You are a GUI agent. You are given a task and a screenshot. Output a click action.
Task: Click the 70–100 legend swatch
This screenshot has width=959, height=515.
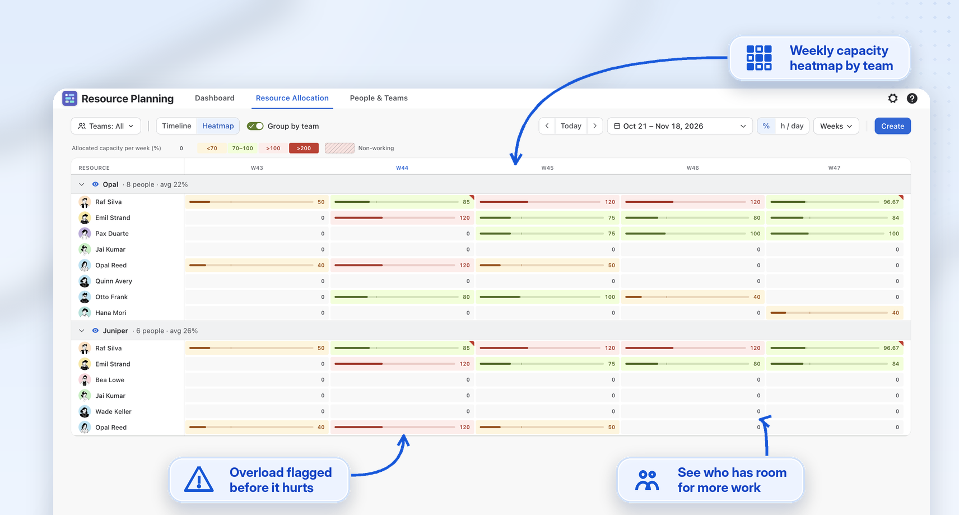[243, 148]
